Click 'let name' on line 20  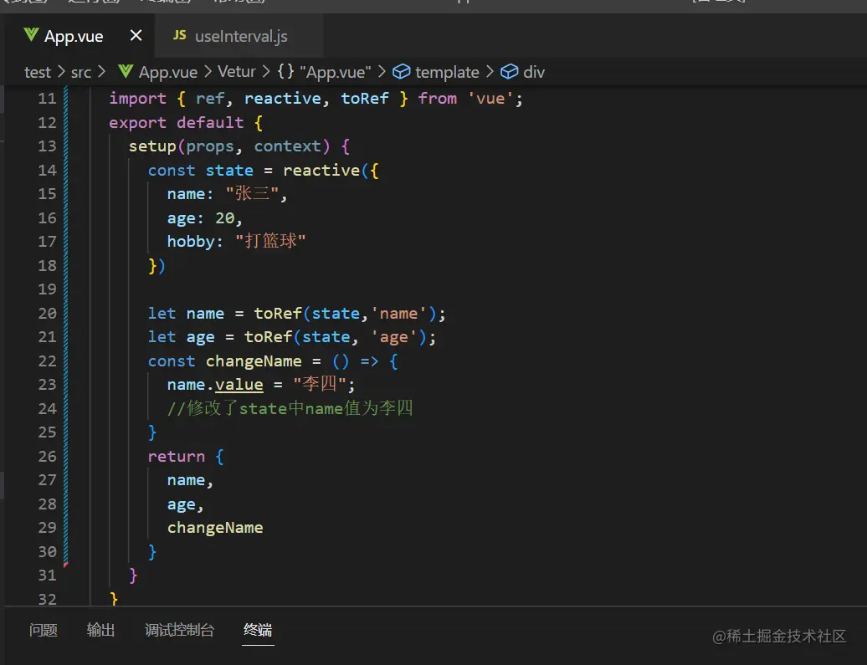coord(186,314)
